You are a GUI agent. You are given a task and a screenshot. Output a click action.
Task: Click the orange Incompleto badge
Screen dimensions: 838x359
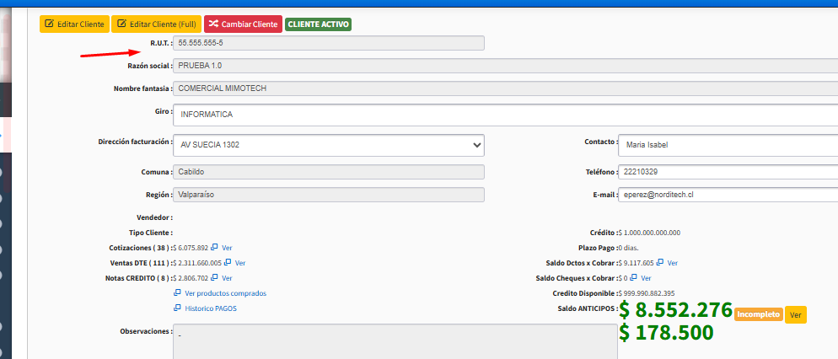(x=758, y=314)
